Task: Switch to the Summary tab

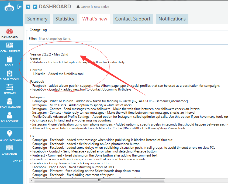Action: point(37,19)
